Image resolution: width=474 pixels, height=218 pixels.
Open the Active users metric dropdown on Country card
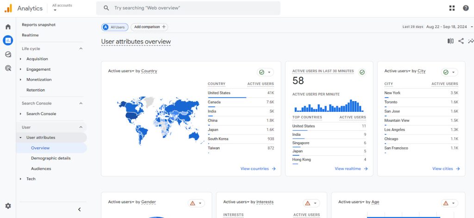coord(121,71)
